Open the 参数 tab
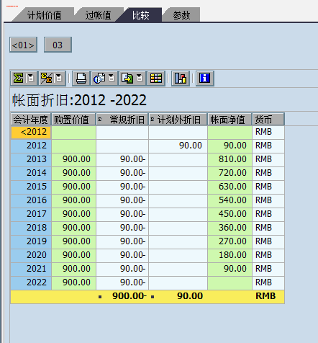The height and width of the screenshot is (343, 318). (x=181, y=15)
